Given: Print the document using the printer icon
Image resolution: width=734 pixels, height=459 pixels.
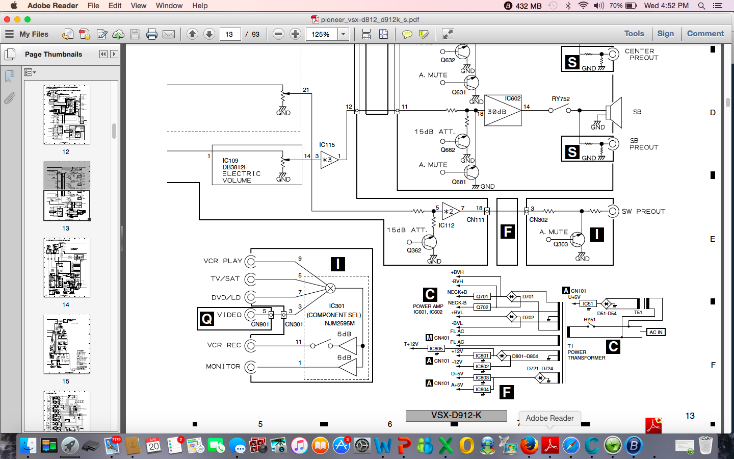Looking at the screenshot, I should pyautogui.click(x=152, y=34).
